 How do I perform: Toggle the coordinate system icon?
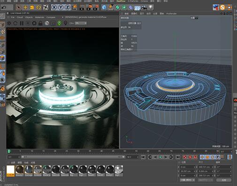pos(75,7)
